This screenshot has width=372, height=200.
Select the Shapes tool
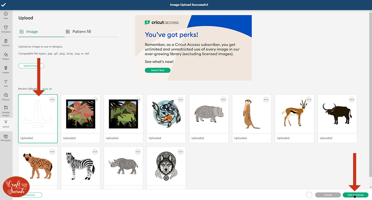[6, 56]
